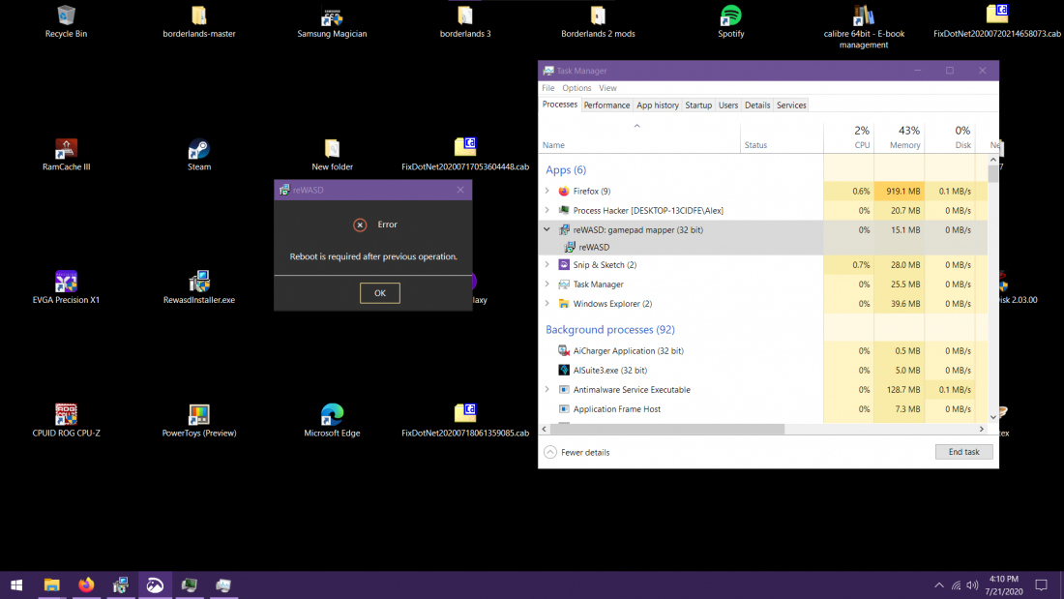This screenshot has height=599, width=1064.
Task: Open the Microsoft Edge desktop icon
Action: click(332, 416)
